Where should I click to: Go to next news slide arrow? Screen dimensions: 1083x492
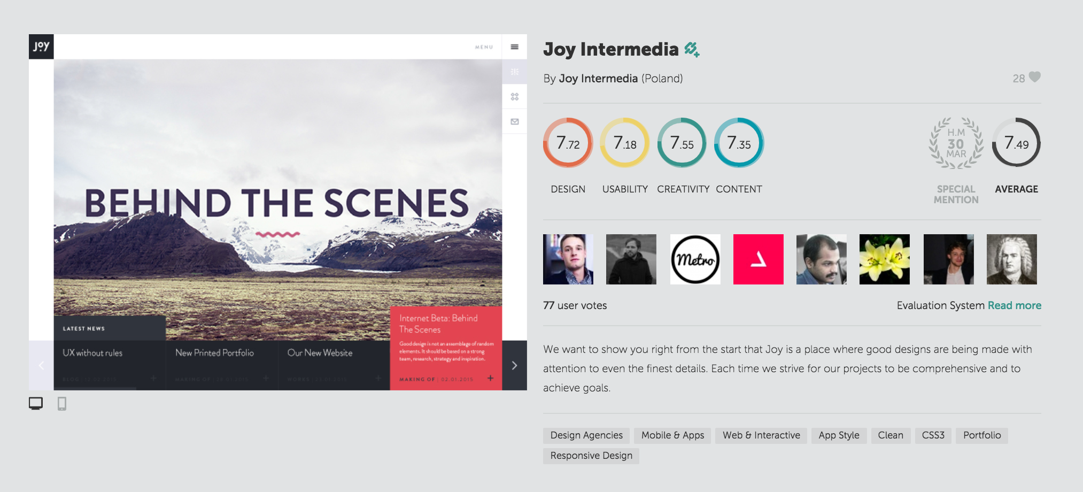tap(514, 365)
